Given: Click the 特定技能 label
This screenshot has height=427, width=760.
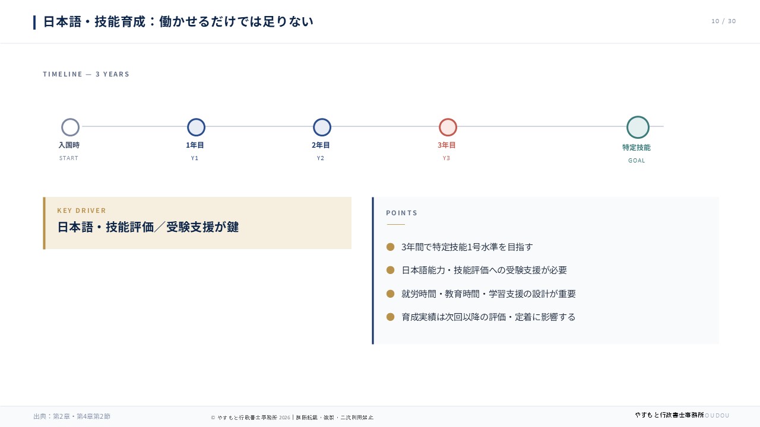Looking at the screenshot, I should (x=636, y=147).
